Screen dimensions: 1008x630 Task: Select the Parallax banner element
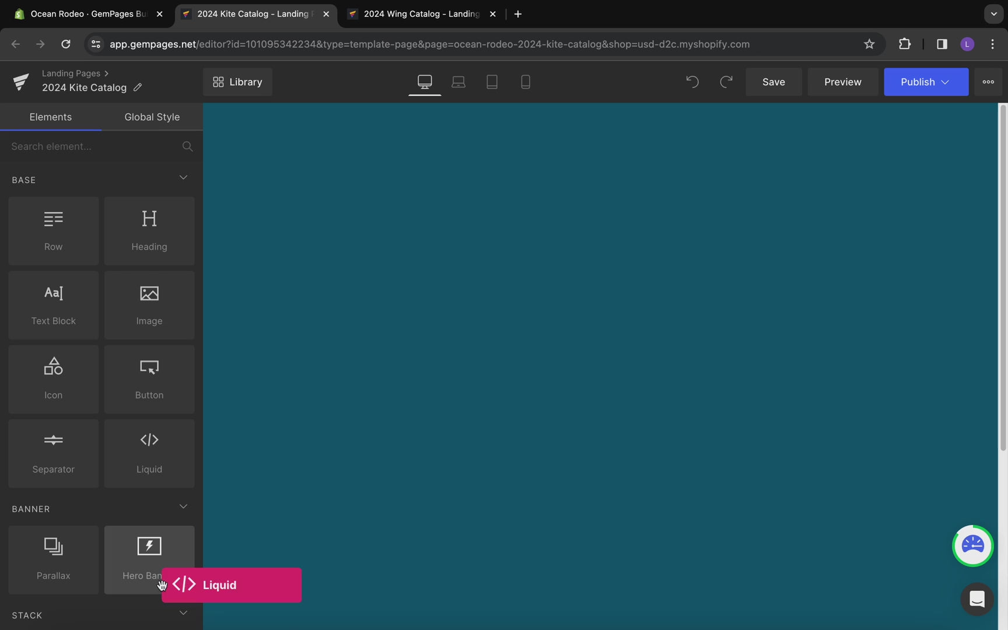[53, 559]
